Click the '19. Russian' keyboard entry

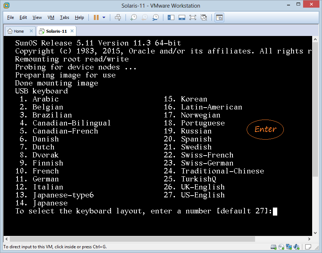187,131
